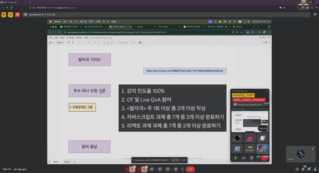The image size is (319, 173).
Task: Click the fill color bucket icon
Action: 104,43
